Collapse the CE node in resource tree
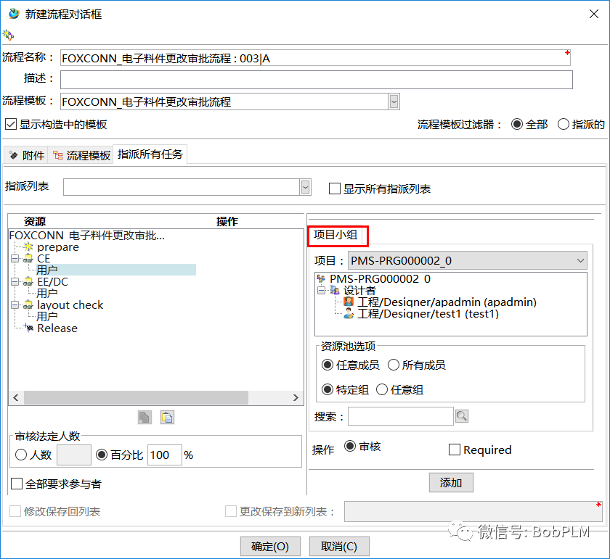The width and height of the screenshot is (610, 559). coord(15,259)
